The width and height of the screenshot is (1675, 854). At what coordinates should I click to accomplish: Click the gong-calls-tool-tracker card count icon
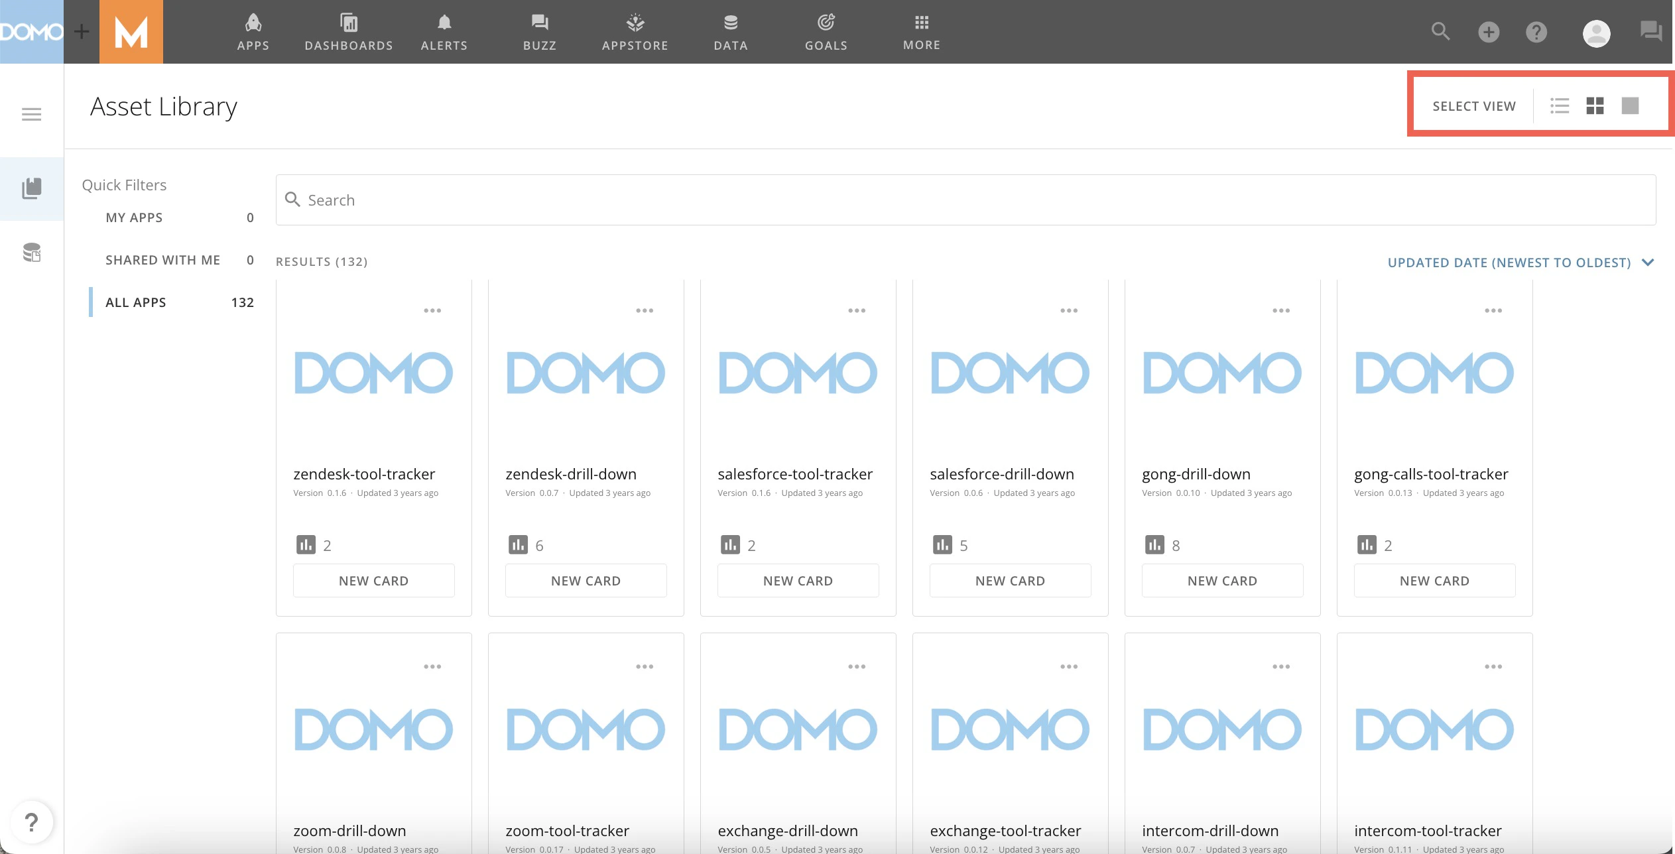(x=1367, y=545)
